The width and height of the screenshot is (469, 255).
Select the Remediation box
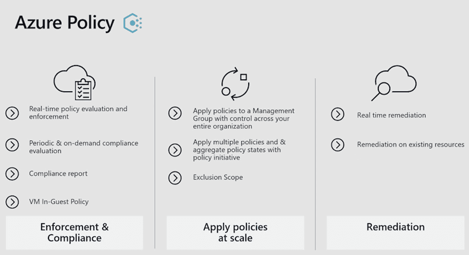tap(396, 233)
